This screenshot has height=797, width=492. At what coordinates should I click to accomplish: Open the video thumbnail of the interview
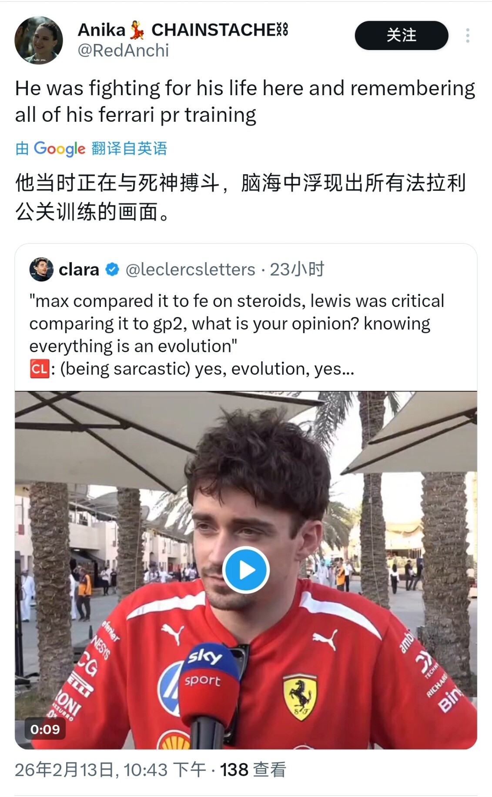[246, 570]
